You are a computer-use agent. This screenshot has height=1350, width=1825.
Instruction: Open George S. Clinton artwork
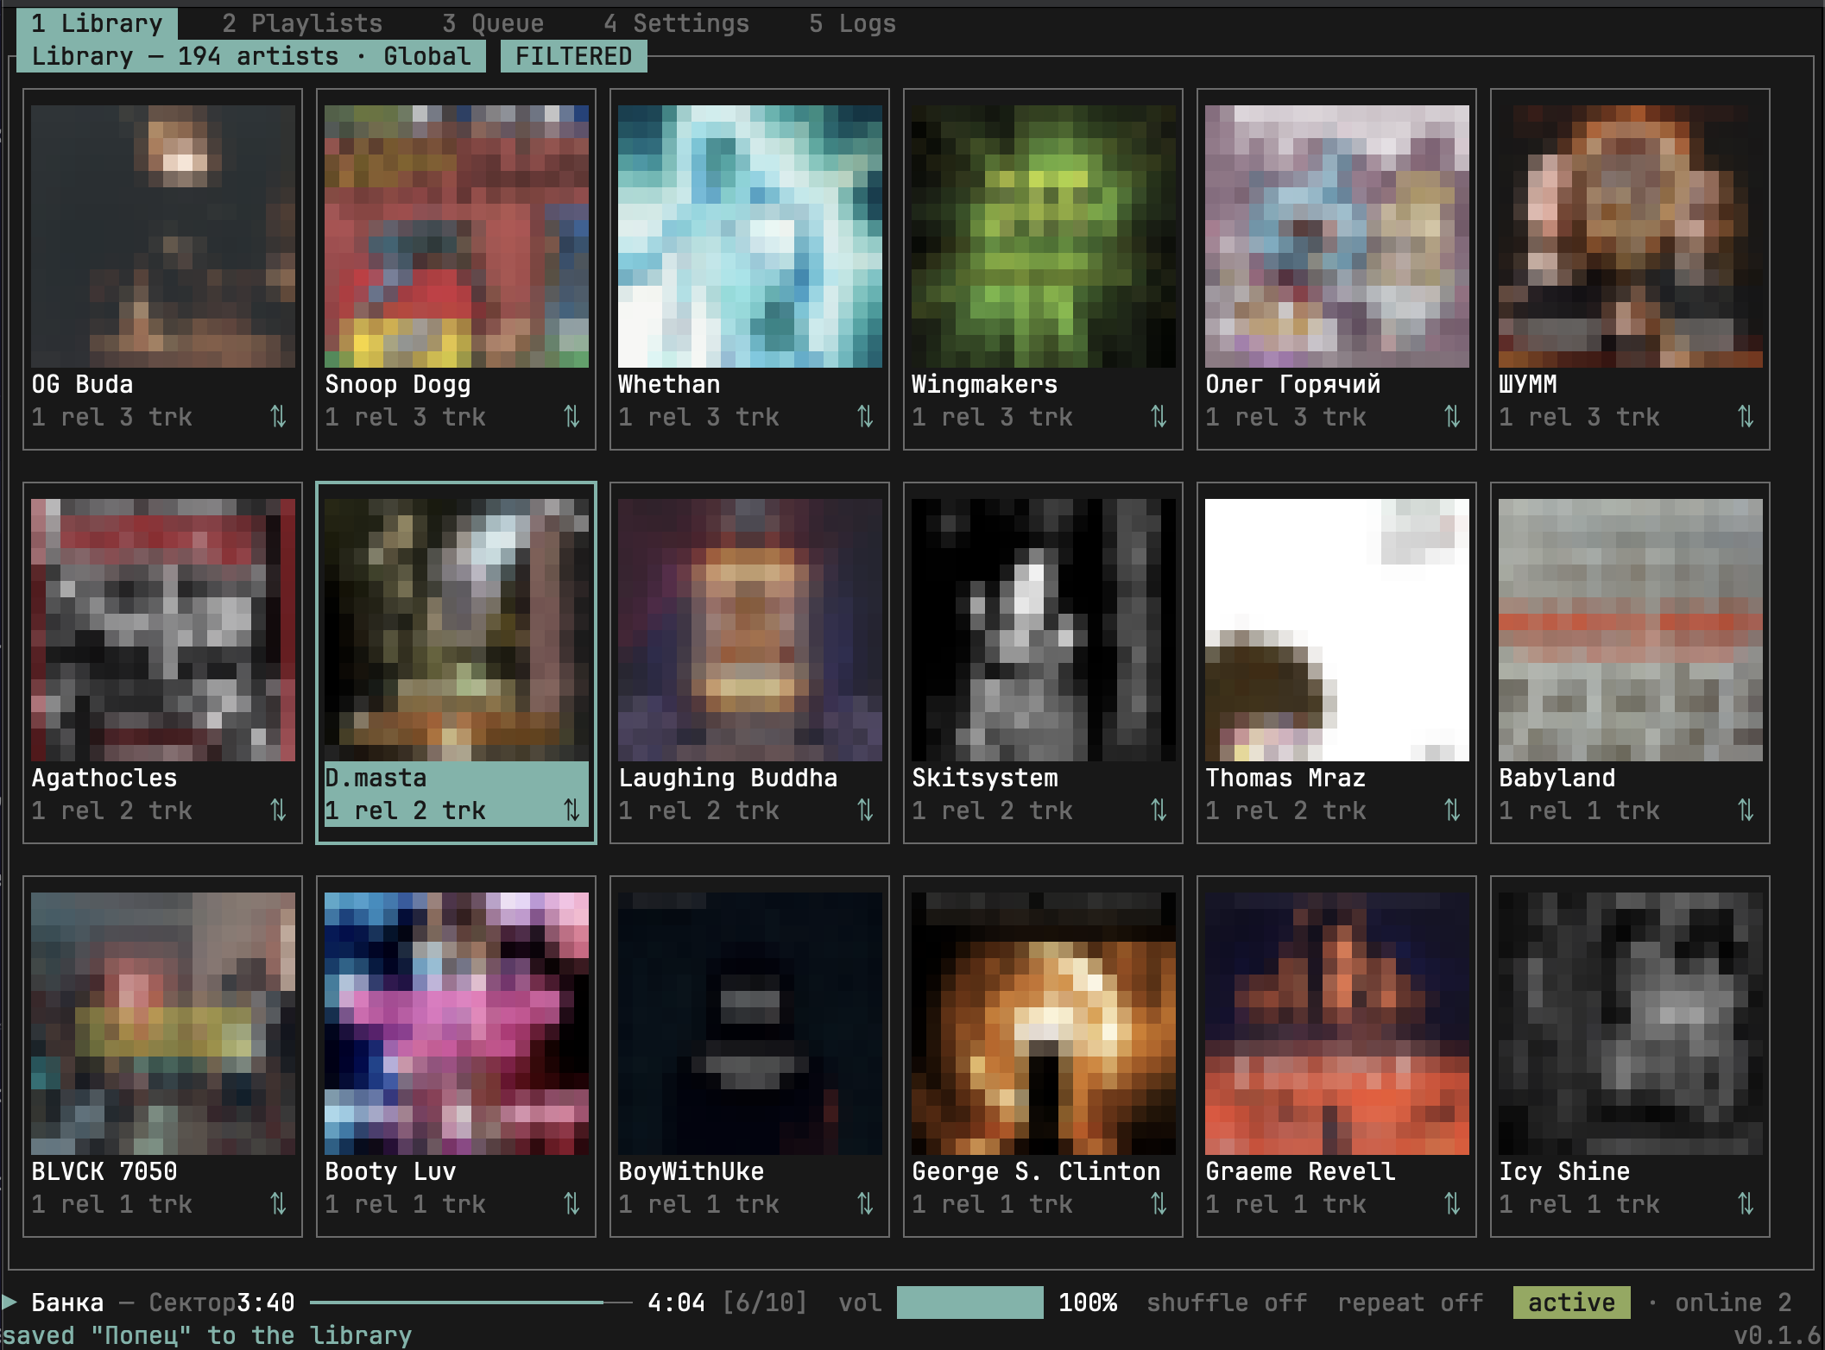point(1044,1024)
